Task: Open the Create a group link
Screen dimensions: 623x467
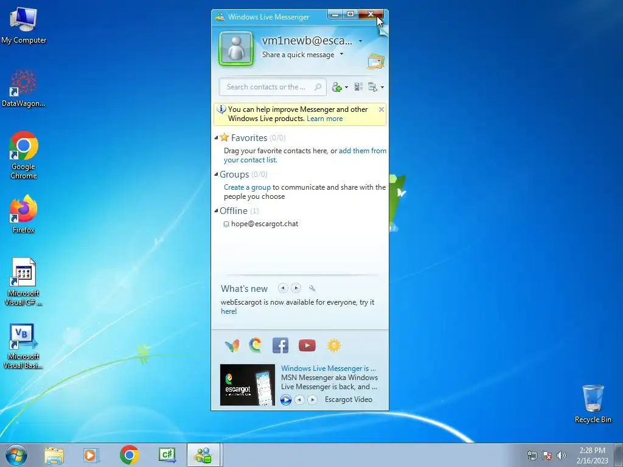Action: [247, 187]
